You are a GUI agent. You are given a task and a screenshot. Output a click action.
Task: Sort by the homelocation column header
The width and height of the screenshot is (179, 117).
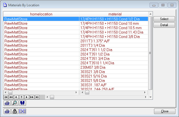click(41, 14)
